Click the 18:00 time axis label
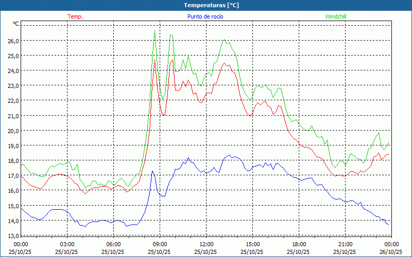The width and height of the screenshot is (412, 257). [x=299, y=244]
